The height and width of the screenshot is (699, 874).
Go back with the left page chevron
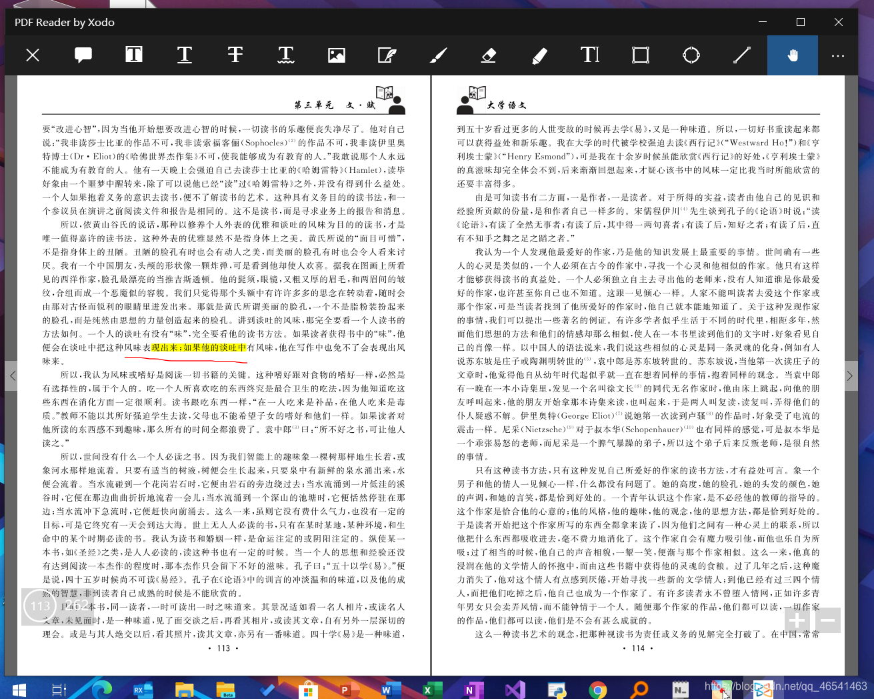point(13,376)
